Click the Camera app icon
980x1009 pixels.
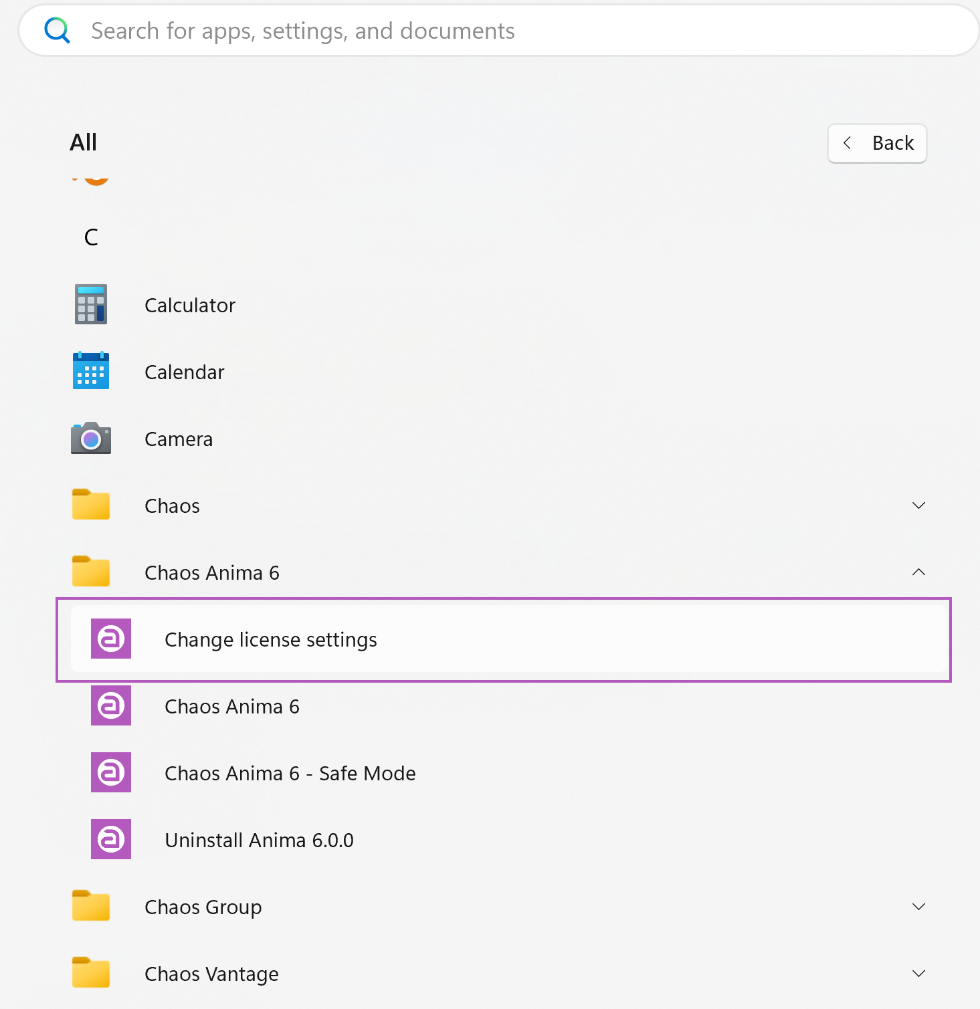91,438
